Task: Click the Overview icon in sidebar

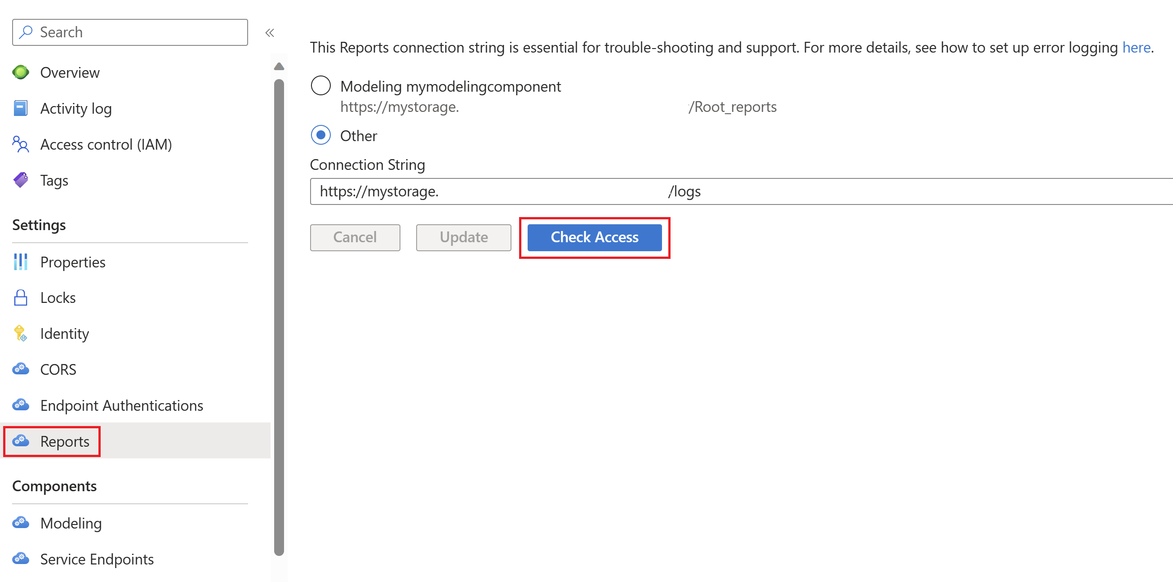Action: [20, 72]
